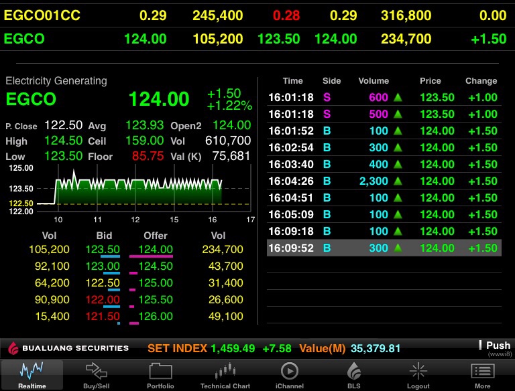Screen dimensions: 515x391
Task: Tap the Avg value 123.93
Action: pyautogui.click(x=145, y=125)
